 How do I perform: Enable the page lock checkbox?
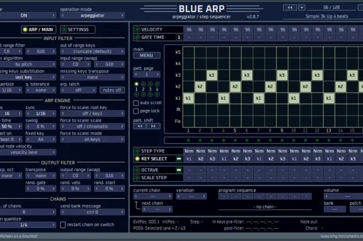(136, 111)
